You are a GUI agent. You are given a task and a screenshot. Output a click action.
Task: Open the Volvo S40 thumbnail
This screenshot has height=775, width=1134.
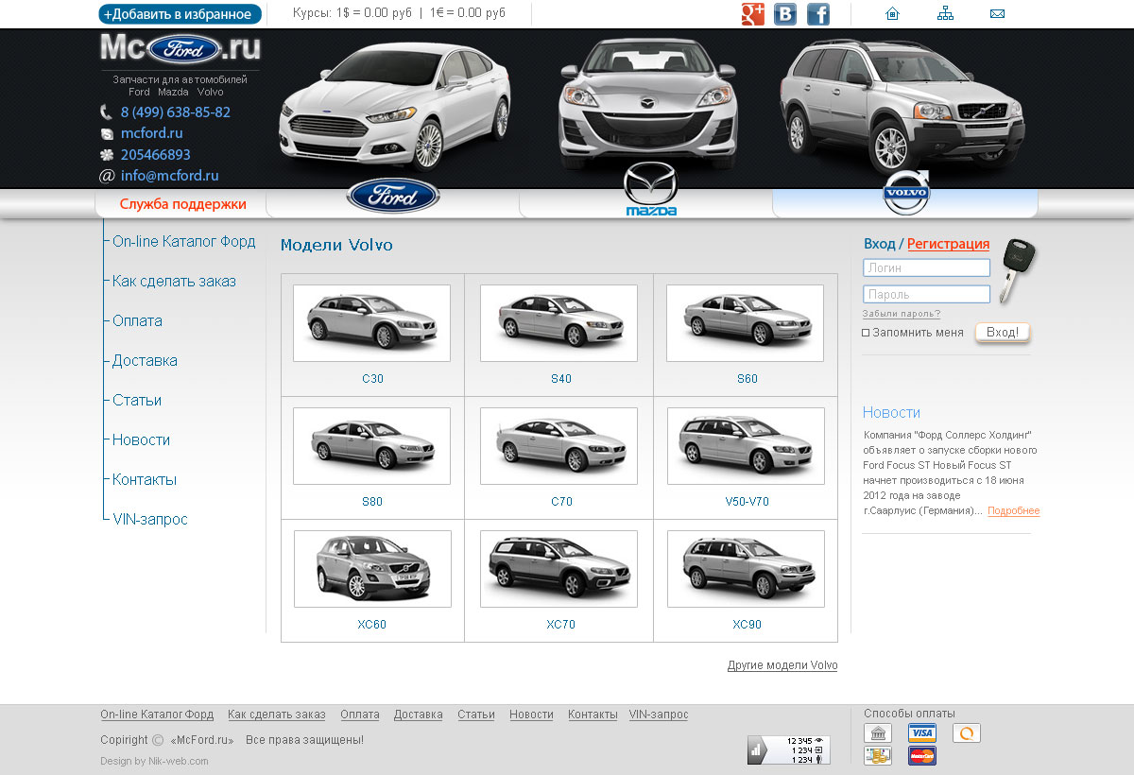pos(558,323)
